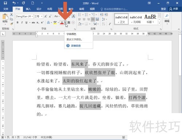182x140 pixels.
Task: Click the Redo icon in quick access toolbar
Action: tap(23, 3)
